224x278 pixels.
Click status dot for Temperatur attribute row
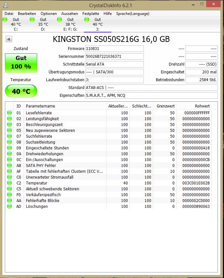(x=9, y=183)
